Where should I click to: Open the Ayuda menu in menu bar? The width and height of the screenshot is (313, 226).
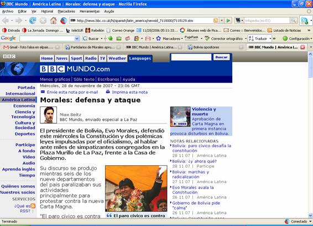pyautogui.click(x=109, y=12)
